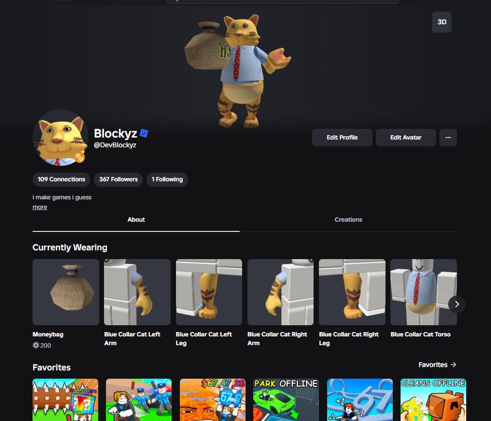Open the three-dots more options menu

click(x=448, y=138)
